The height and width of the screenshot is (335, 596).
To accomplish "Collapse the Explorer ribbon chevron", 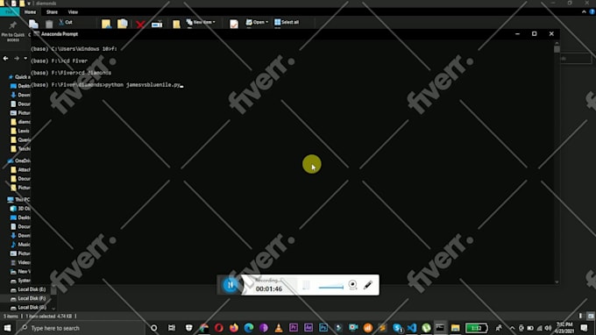I will [584, 12].
